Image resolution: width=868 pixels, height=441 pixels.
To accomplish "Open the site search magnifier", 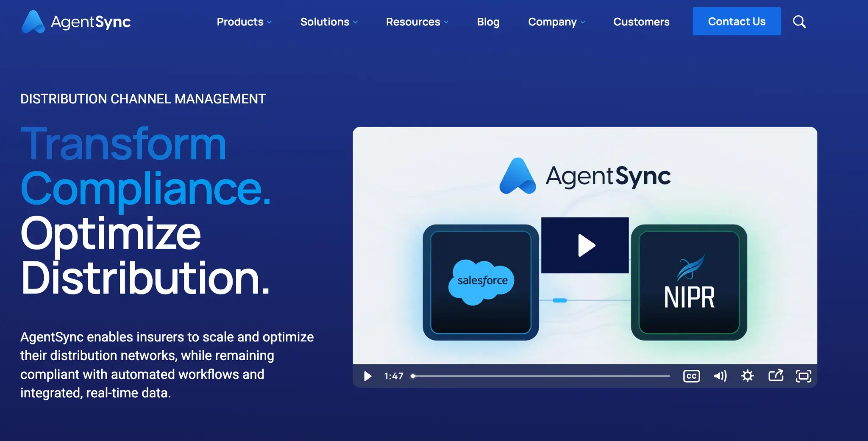I will pyautogui.click(x=799, y=22).
